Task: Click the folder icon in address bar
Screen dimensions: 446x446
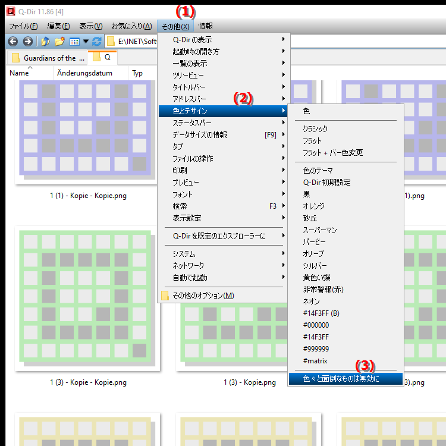Action: (x=111, y=42)
